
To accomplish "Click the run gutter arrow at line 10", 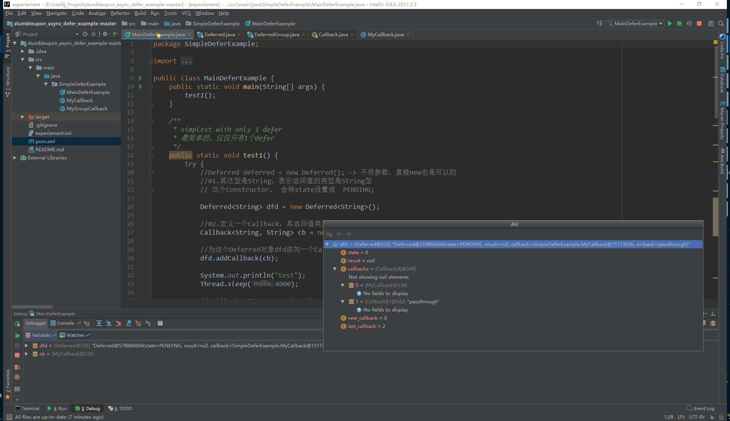I will coord(141,87).
